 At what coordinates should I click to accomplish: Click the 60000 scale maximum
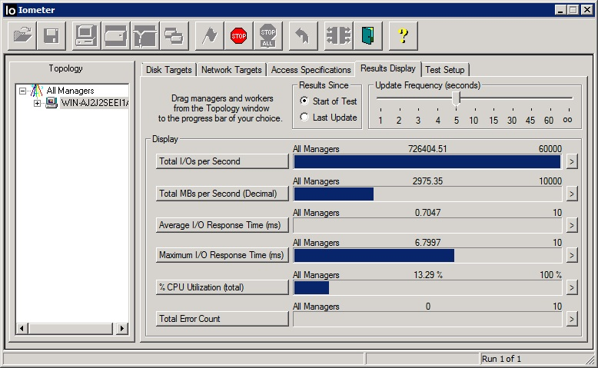550,149
